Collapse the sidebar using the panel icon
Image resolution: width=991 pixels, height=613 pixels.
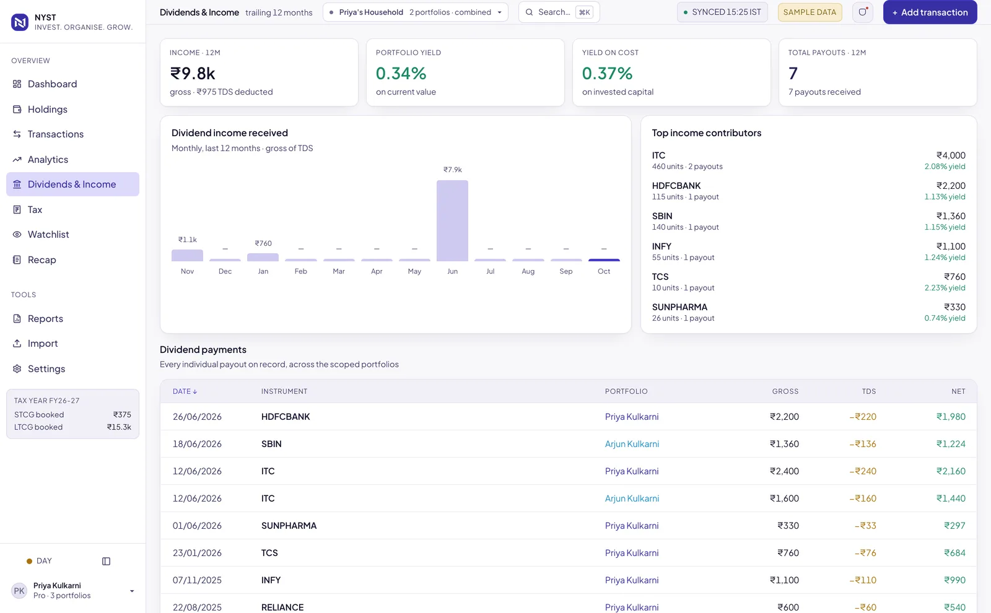click(106, 562)
